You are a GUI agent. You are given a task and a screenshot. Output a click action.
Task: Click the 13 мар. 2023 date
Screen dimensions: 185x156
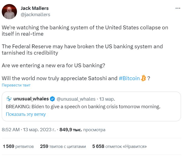39,130
